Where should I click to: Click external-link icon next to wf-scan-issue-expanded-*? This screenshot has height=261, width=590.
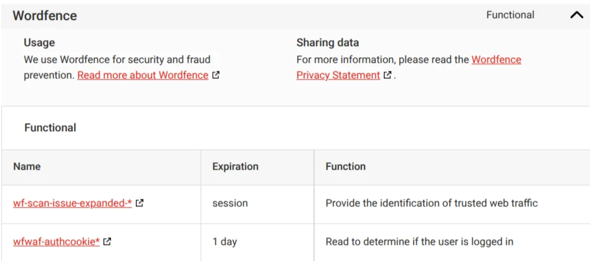click(x=139, y=203)
